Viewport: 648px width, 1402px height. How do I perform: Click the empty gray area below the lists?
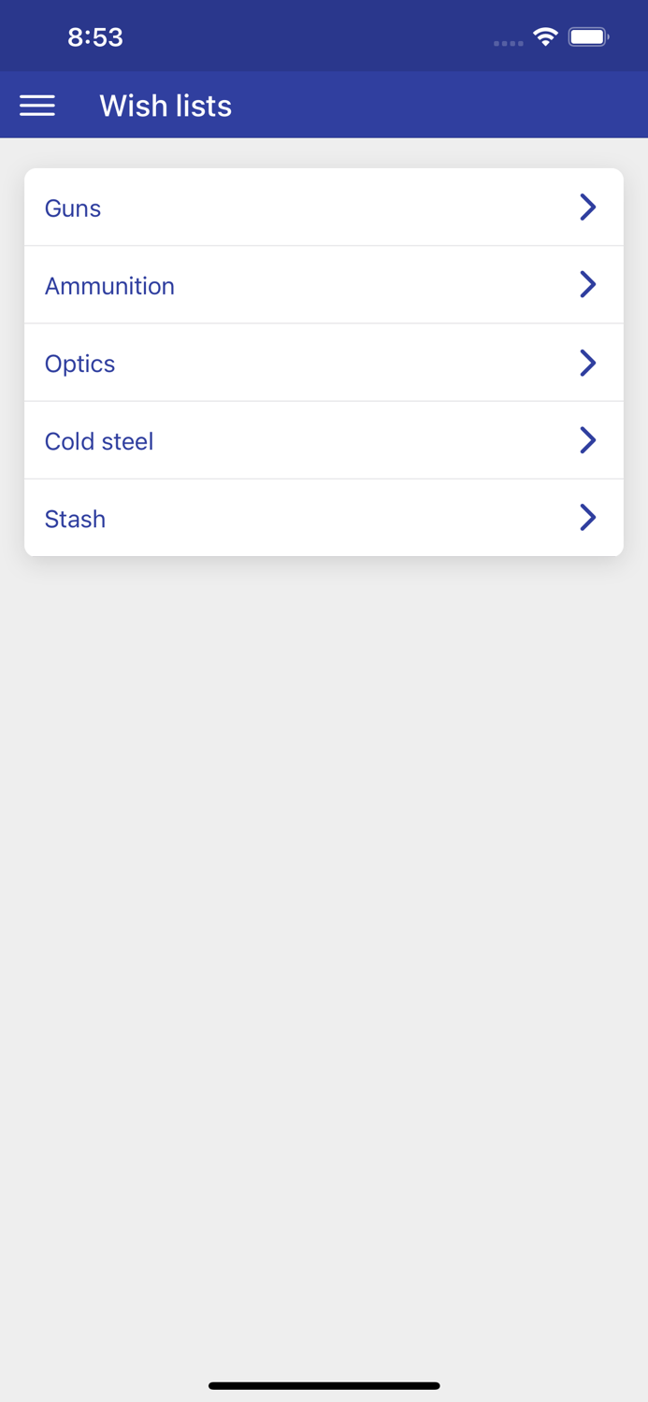click(324, 935)
